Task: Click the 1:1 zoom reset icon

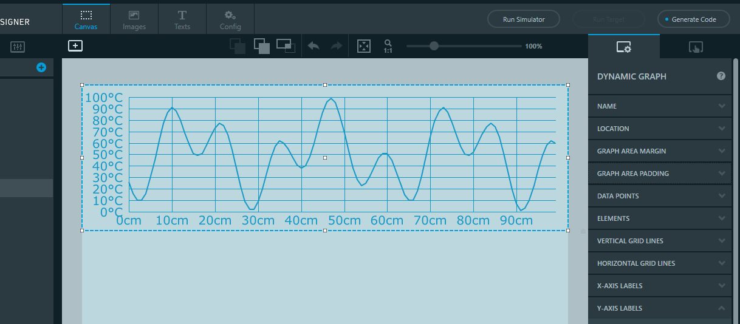Action: pyautogui.click(x=388, y=47)
